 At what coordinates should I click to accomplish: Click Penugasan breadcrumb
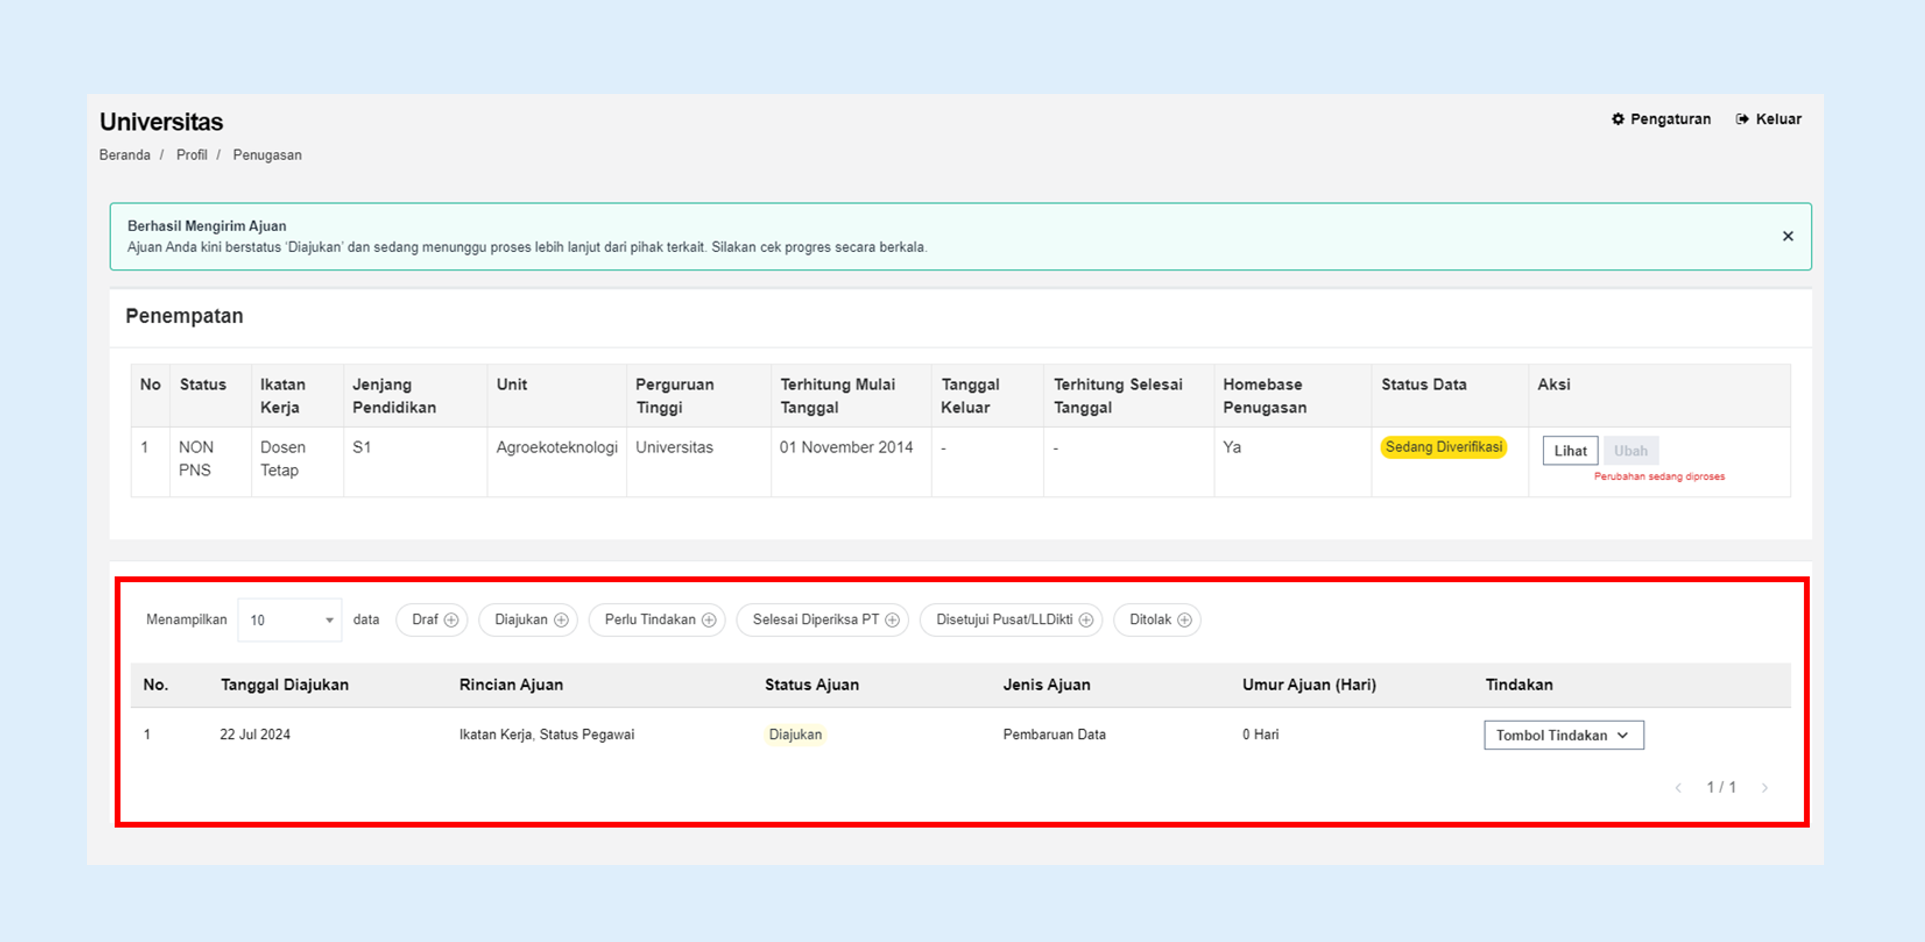click(x=267, y=155)
